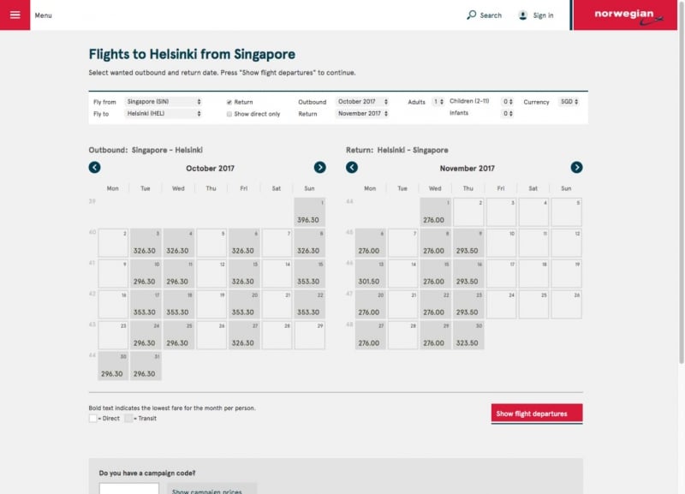Toggle the Return checkbox
This screenshot has width=685, height=494.
coord(229,102)
